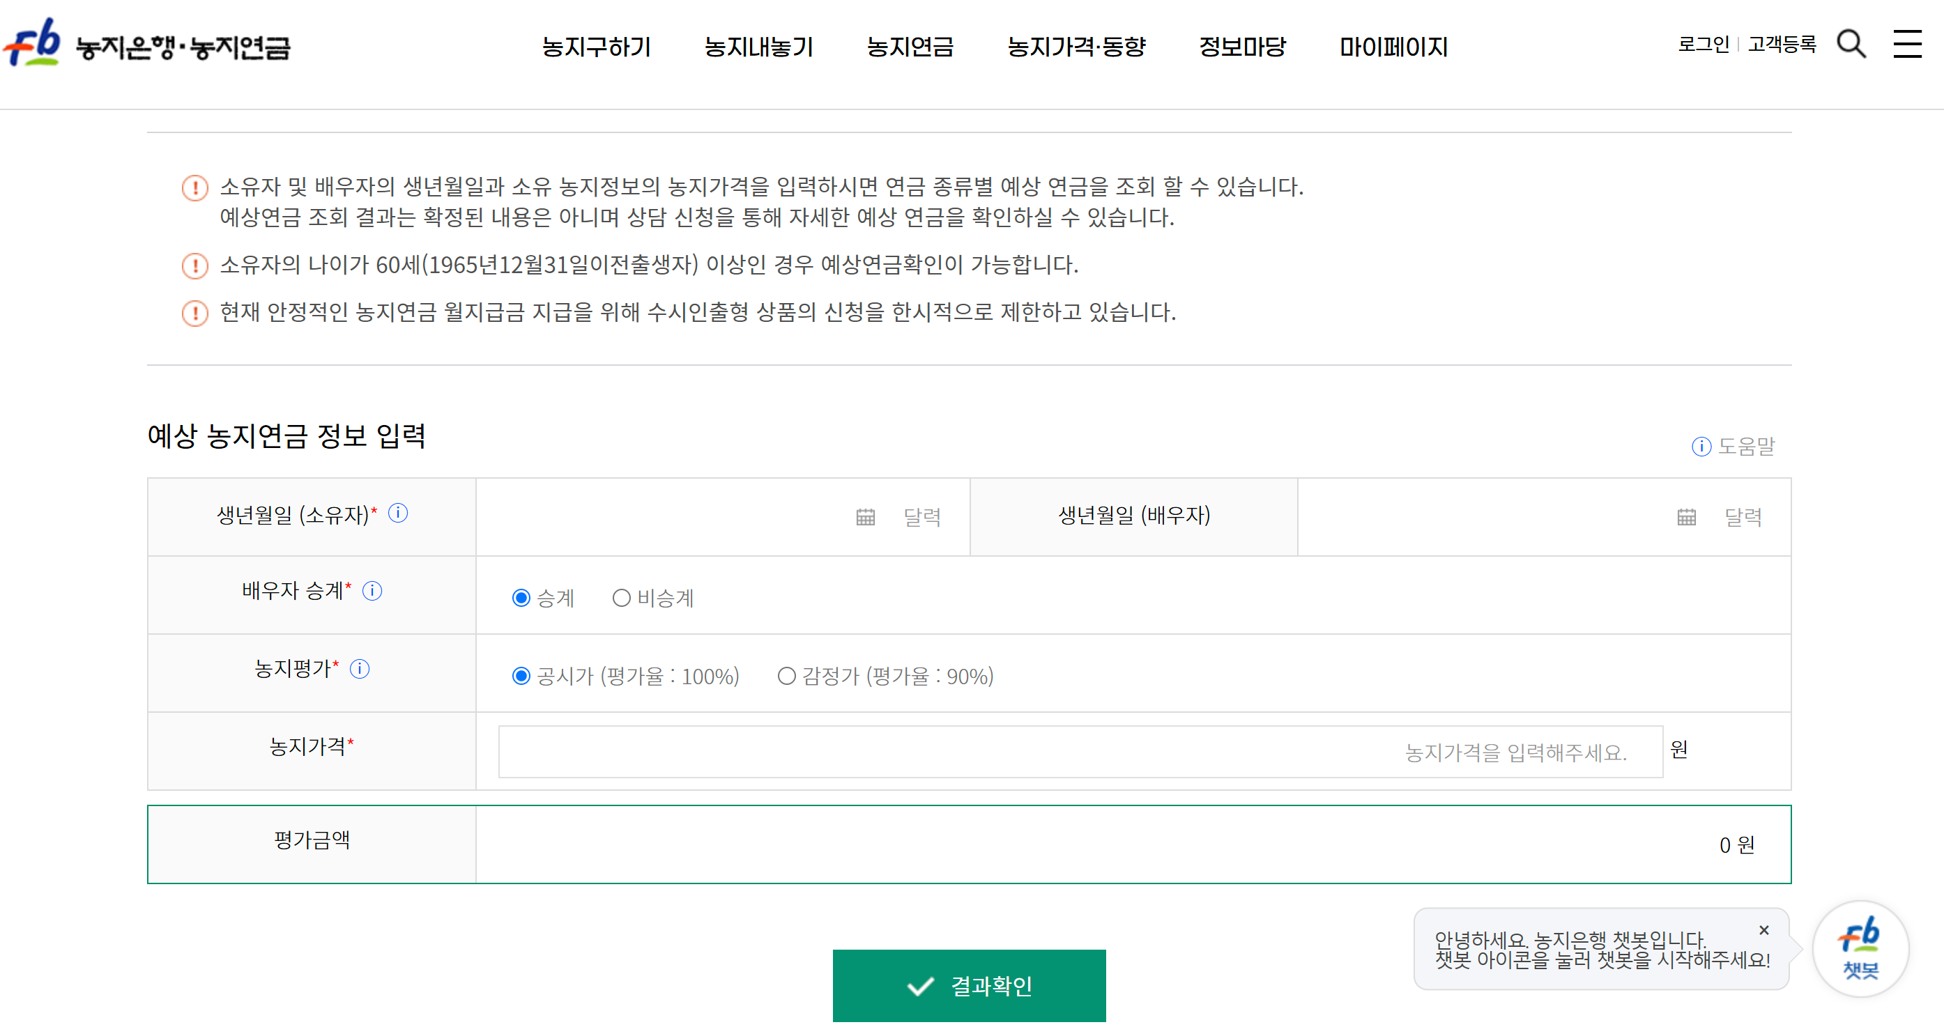Open spouse birthdate calendar icon

tap(1686, 517)
